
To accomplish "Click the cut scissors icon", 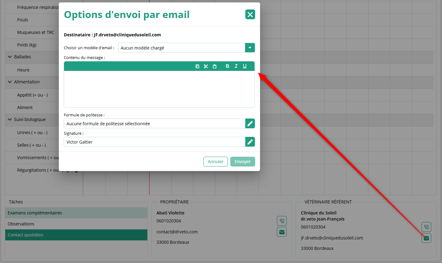I will (x=206, y=66).
